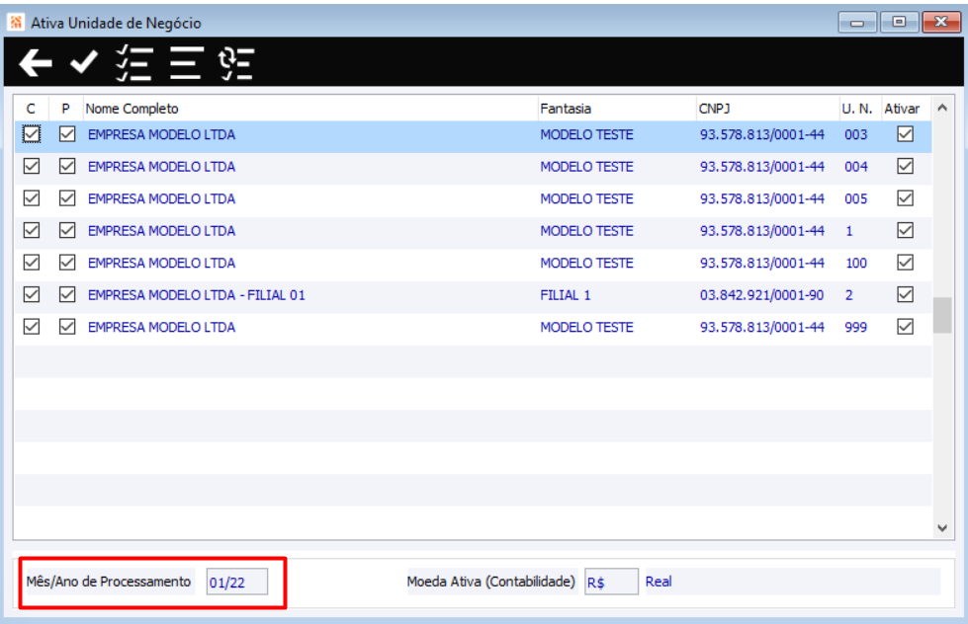Click the uncheck-all lines toolbar icon
Image resolution: width=968 pixels, height=624 pixels.
coord(187,63)
